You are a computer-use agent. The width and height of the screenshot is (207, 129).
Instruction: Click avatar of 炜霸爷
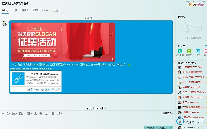[180, 87]
